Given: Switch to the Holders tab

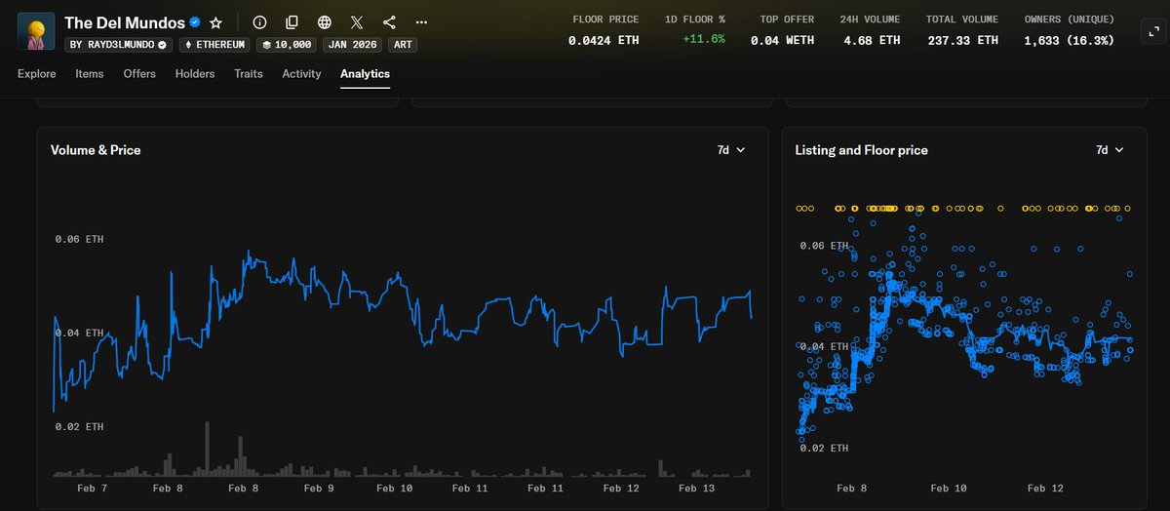Looking at the screenshot, I should pyautogui.click(x=195, y=74).
